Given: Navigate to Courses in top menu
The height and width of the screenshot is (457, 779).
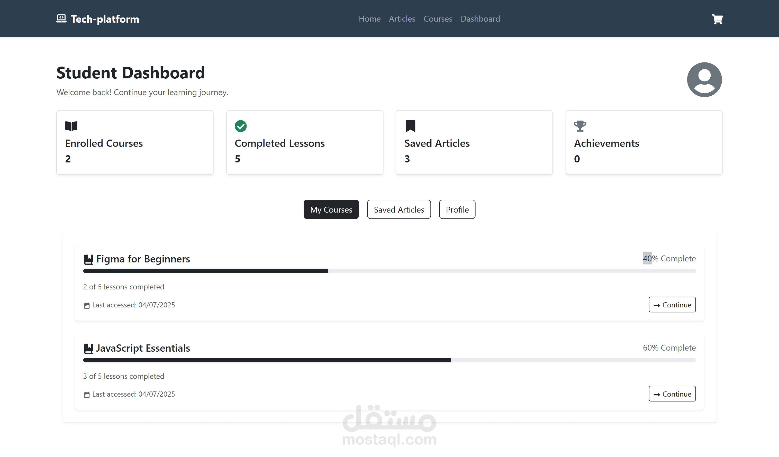Looking at the screenshot, I should tap(438, 19).
